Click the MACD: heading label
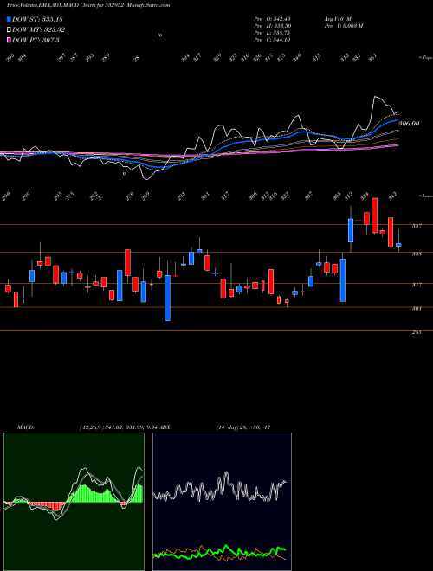The width and height of the screenshot is (433, 571). [25, 427]
